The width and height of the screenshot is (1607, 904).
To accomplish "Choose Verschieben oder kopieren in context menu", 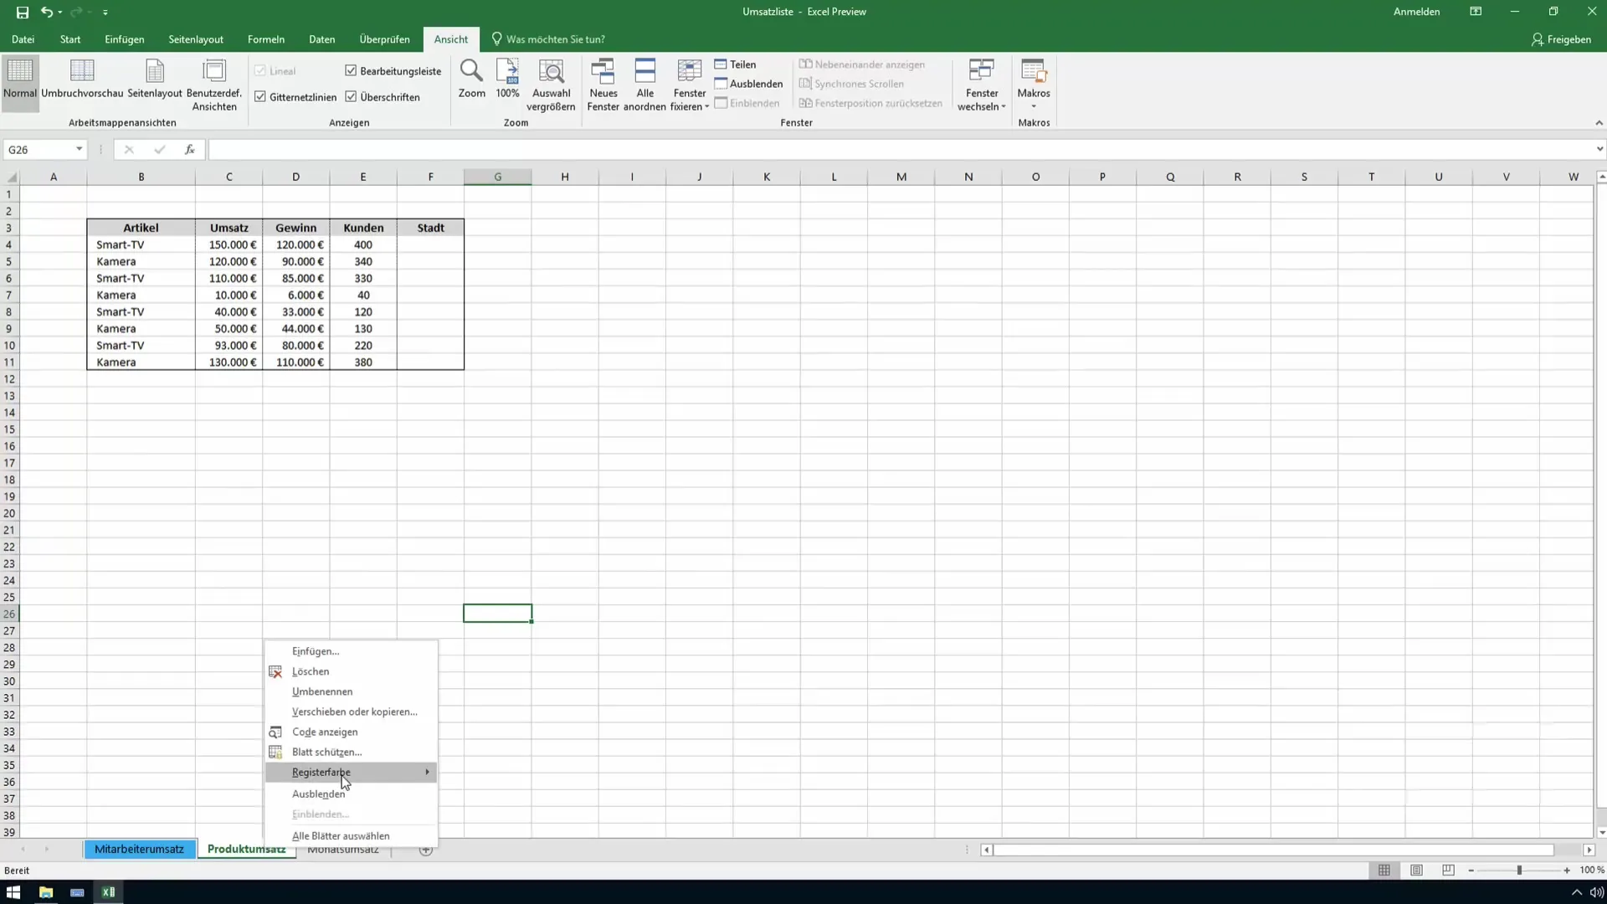I will click(351, 711).
